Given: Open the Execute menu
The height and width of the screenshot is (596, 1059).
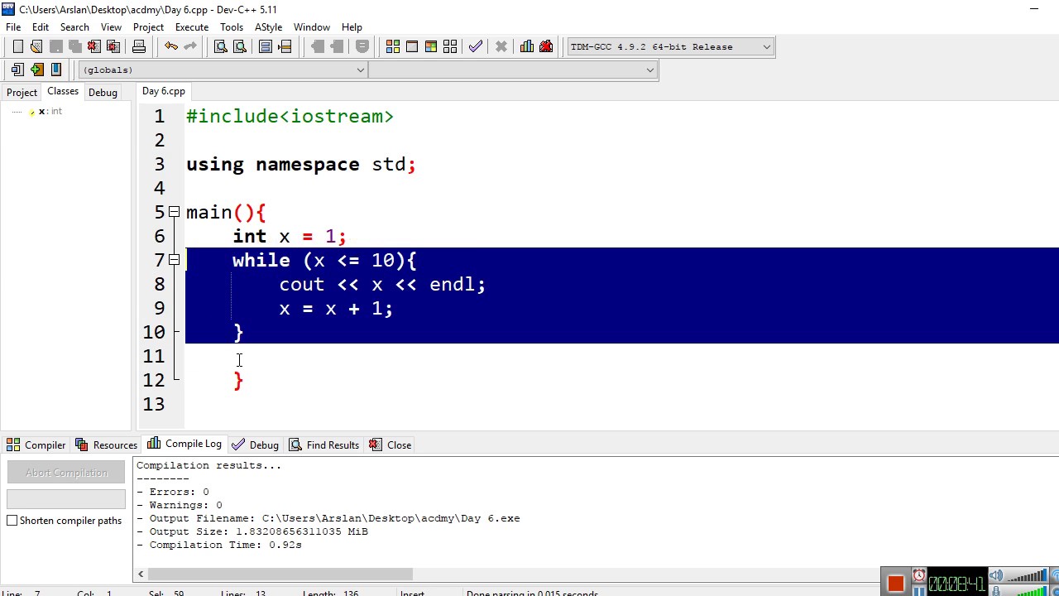Looking at the screenshot, I should [x=191, y=27].
